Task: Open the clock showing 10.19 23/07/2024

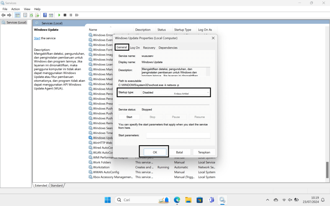Action: tap(311, 200)
